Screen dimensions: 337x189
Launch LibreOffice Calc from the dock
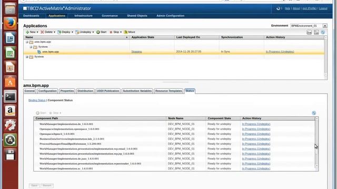10,52
